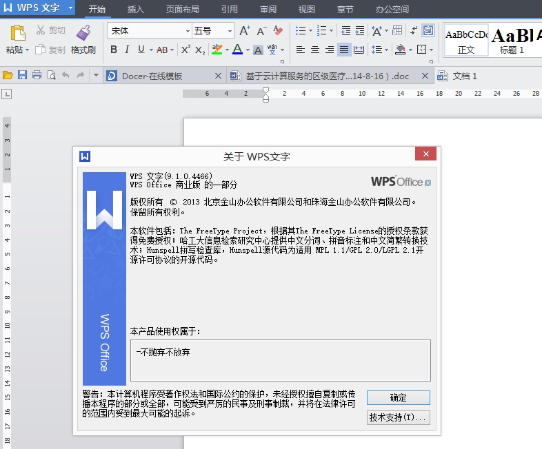Toggle Bold formatting
The image size is (542, 449).
tap(114, 50)
